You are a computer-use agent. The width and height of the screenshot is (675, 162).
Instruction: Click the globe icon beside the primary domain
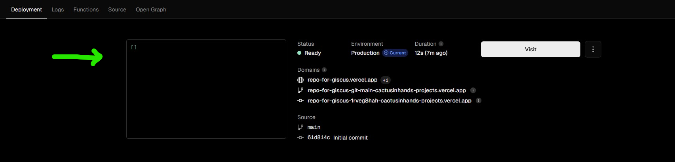[x=300, y=80]
